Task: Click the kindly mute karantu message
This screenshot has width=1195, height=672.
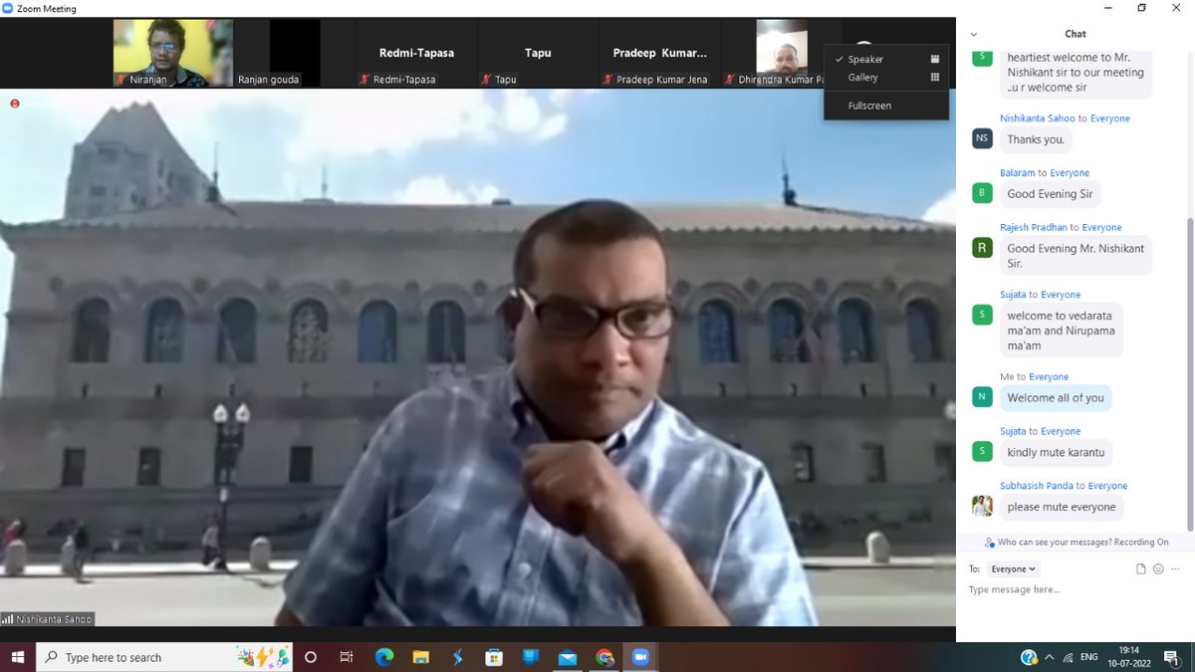Action: point(1056,453)
